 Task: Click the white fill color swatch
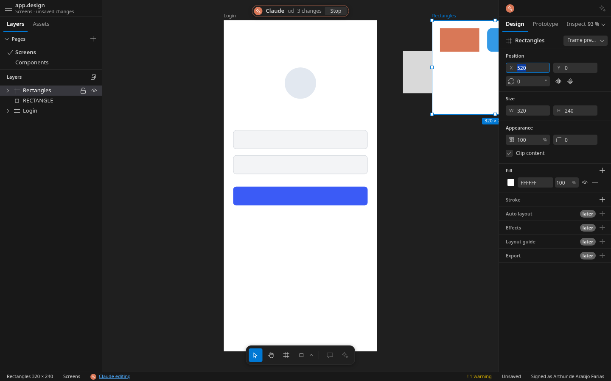click(511, 182)
